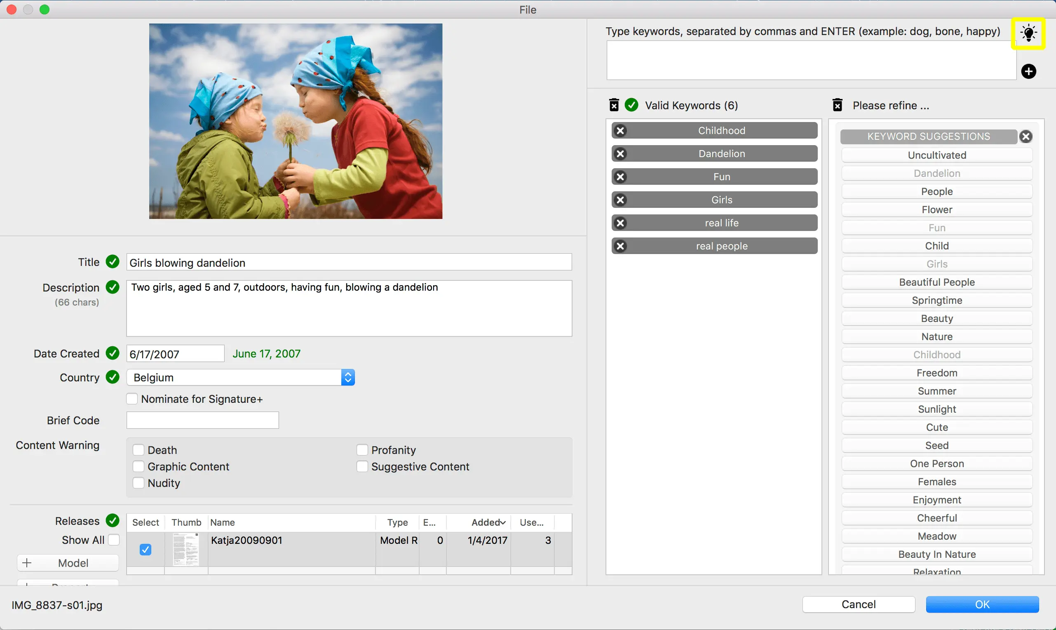The height and width of the screenshot is (630, 1056).
Task: Check the Profanity content warning
Action: pos(362,449)
